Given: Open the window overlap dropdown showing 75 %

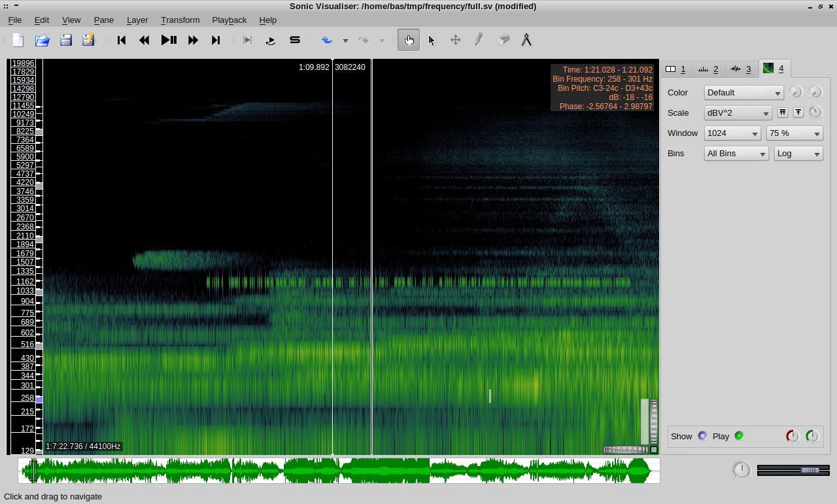Looking at the screenshot, I should [x=794, y=133].
